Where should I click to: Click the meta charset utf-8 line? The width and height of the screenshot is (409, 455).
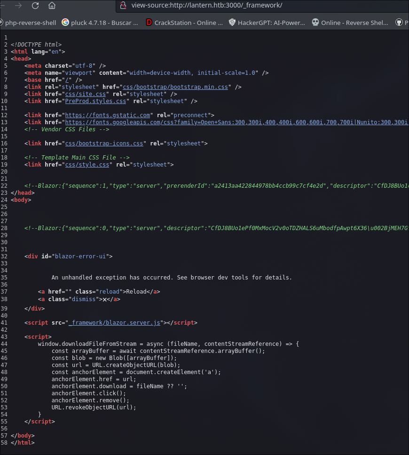[65, 65]
